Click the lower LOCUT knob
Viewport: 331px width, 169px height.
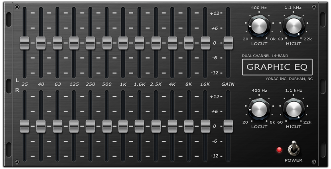259,110
